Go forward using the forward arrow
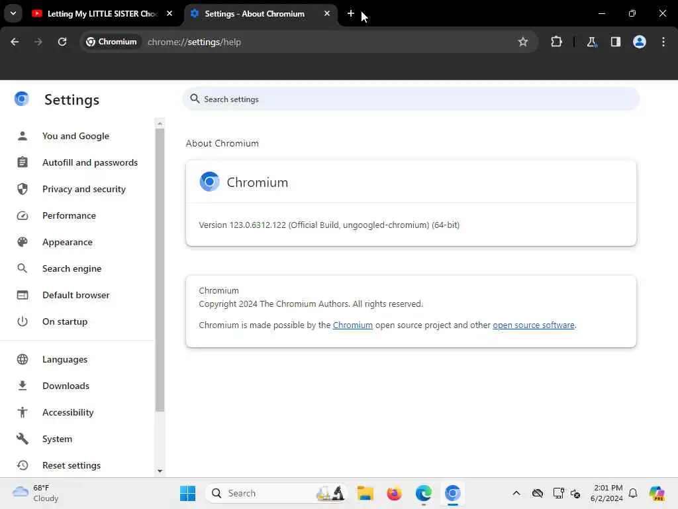678x509 pixels. pos(38,42)
